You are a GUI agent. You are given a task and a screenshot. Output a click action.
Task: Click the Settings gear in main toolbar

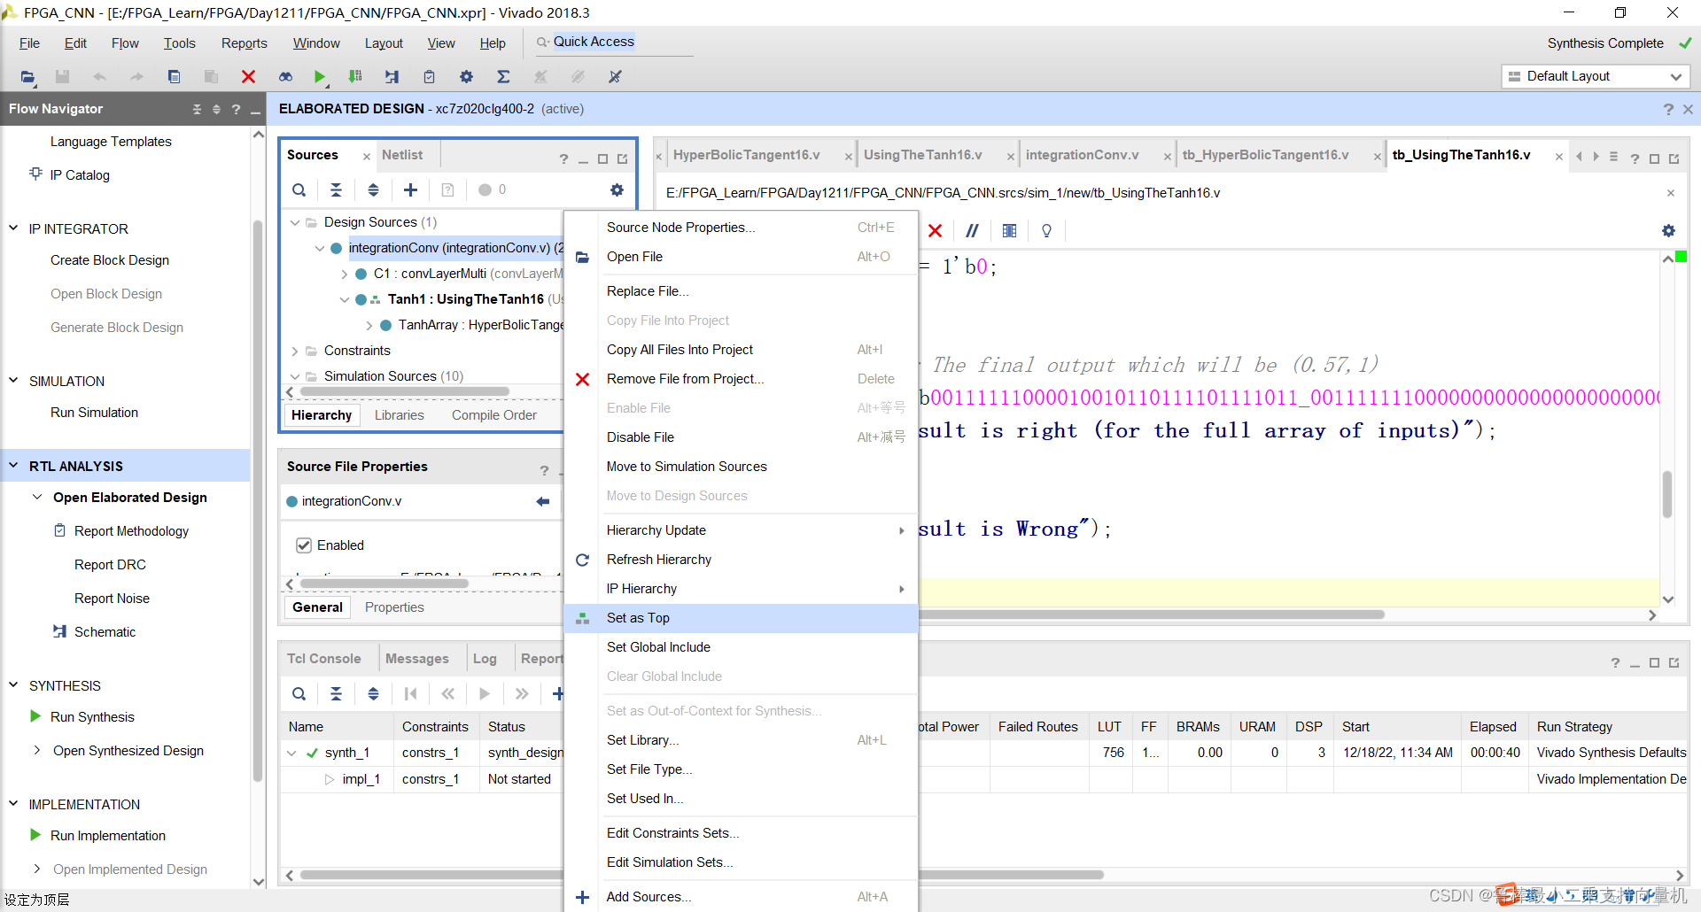466,77
